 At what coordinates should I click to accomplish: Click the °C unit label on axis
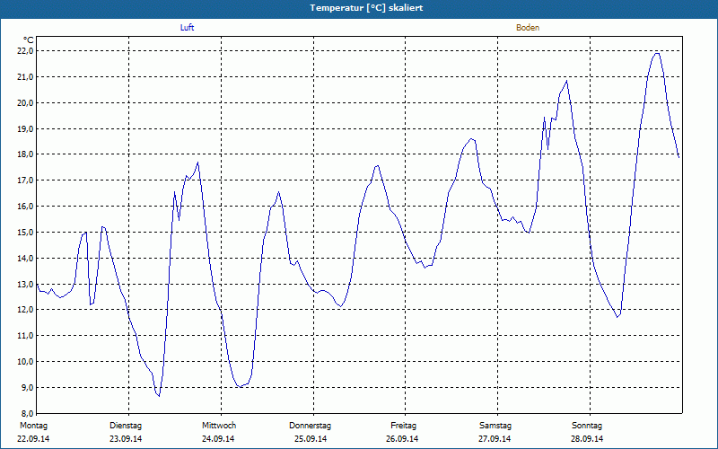click(x=29, y=40)
